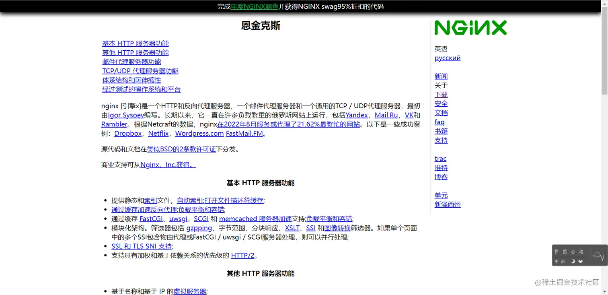Go to 文档 in the sidebar menu

[441, 113]
